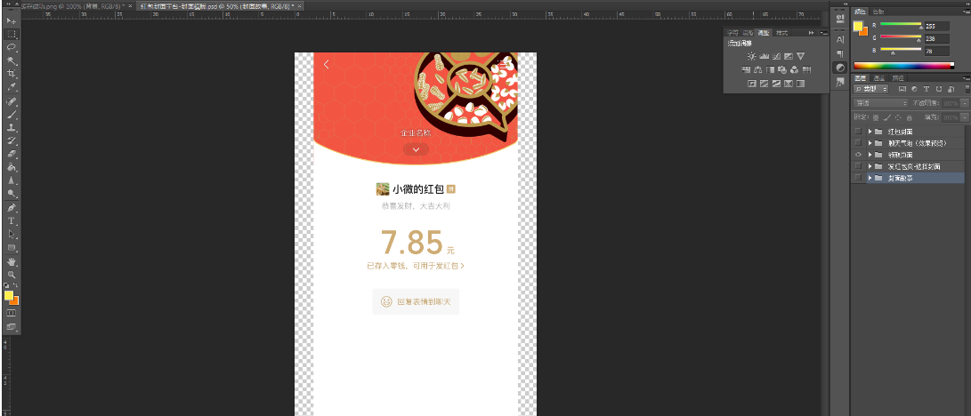Select the Lasso tool
Screen dimensions: 971x416
(x=12, y=45)
